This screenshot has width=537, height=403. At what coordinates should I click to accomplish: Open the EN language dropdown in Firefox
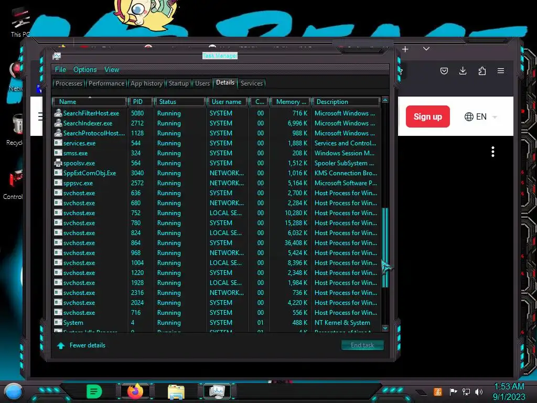click(x=480, y=116)
